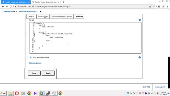Go to Dashboard breadcrumb
The width and height of the screenshot is (170, 96).
coord(8,11)
